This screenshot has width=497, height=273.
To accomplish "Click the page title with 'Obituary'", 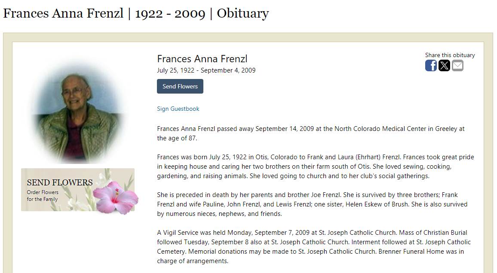I will coord(136,13).
